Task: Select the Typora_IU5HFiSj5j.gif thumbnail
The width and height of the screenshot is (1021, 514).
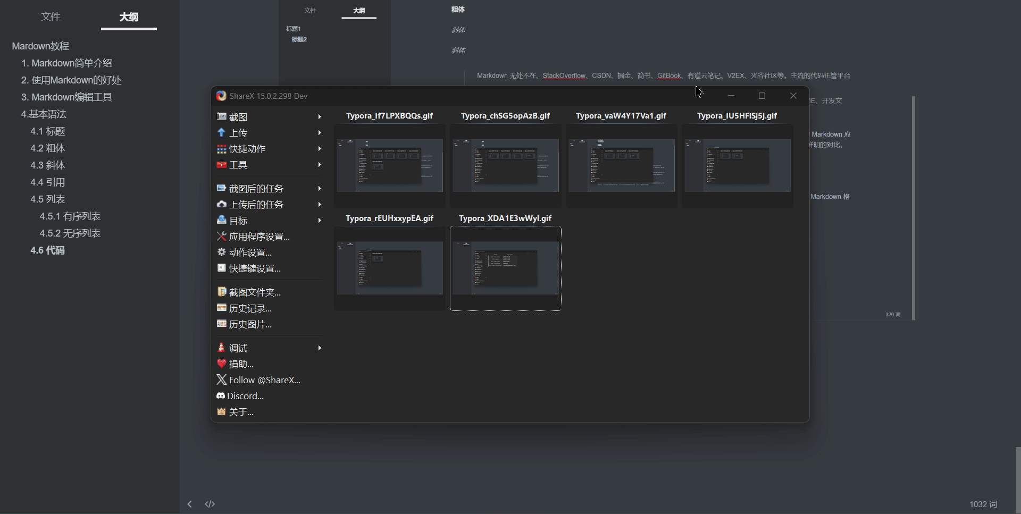Action: (x=738, y=165)
